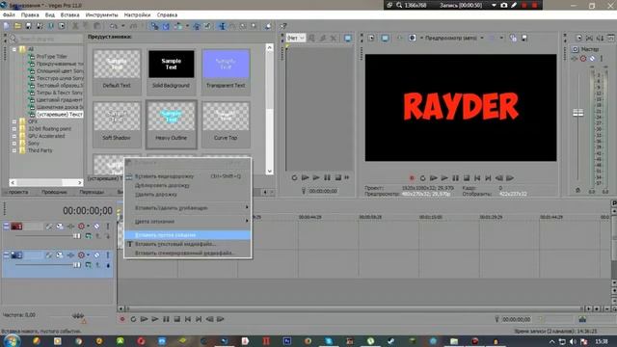The image size is (617, 347).
Task: Switch to the Переходы tab
Action: point(92,192)
